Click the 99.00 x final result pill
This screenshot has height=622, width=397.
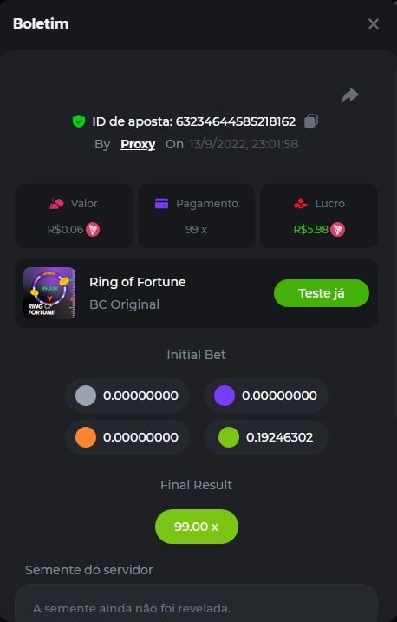click(197, 527)
